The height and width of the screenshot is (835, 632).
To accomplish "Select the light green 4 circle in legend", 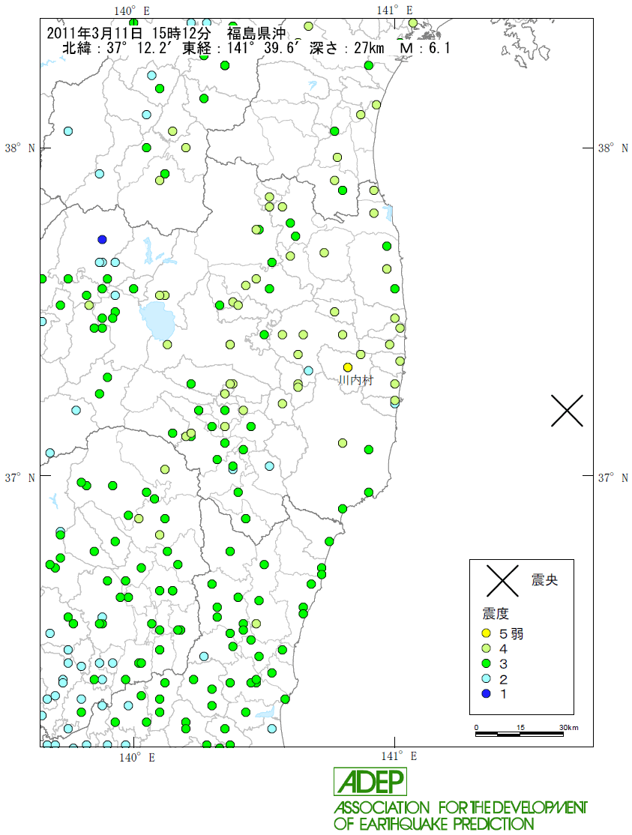I will pos(486,648).
